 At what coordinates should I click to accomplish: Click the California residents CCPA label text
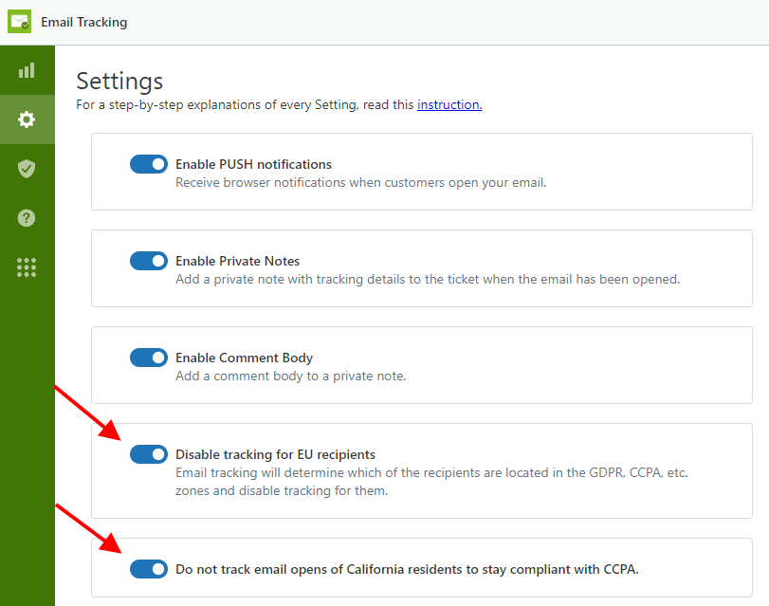[x=407, y=569]
